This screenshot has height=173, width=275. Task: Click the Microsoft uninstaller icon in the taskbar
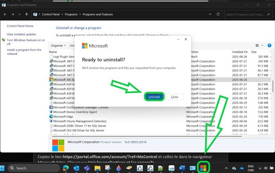pos(203,168)
